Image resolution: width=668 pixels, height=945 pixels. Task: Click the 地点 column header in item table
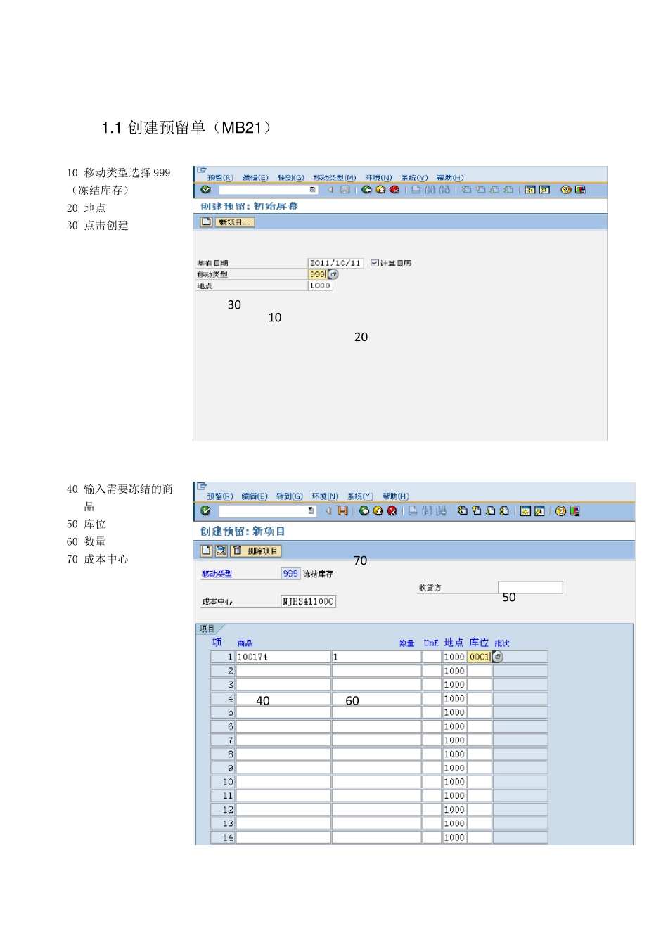coord(454,643)
